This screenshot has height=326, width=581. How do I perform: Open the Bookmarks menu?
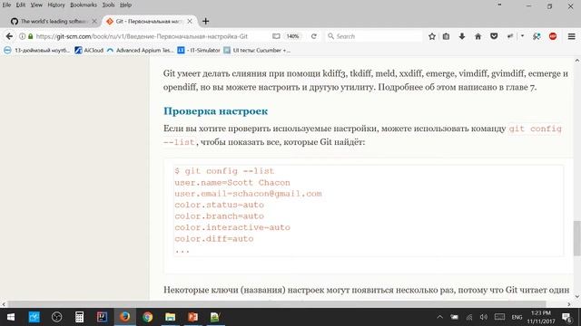[84, 5]
